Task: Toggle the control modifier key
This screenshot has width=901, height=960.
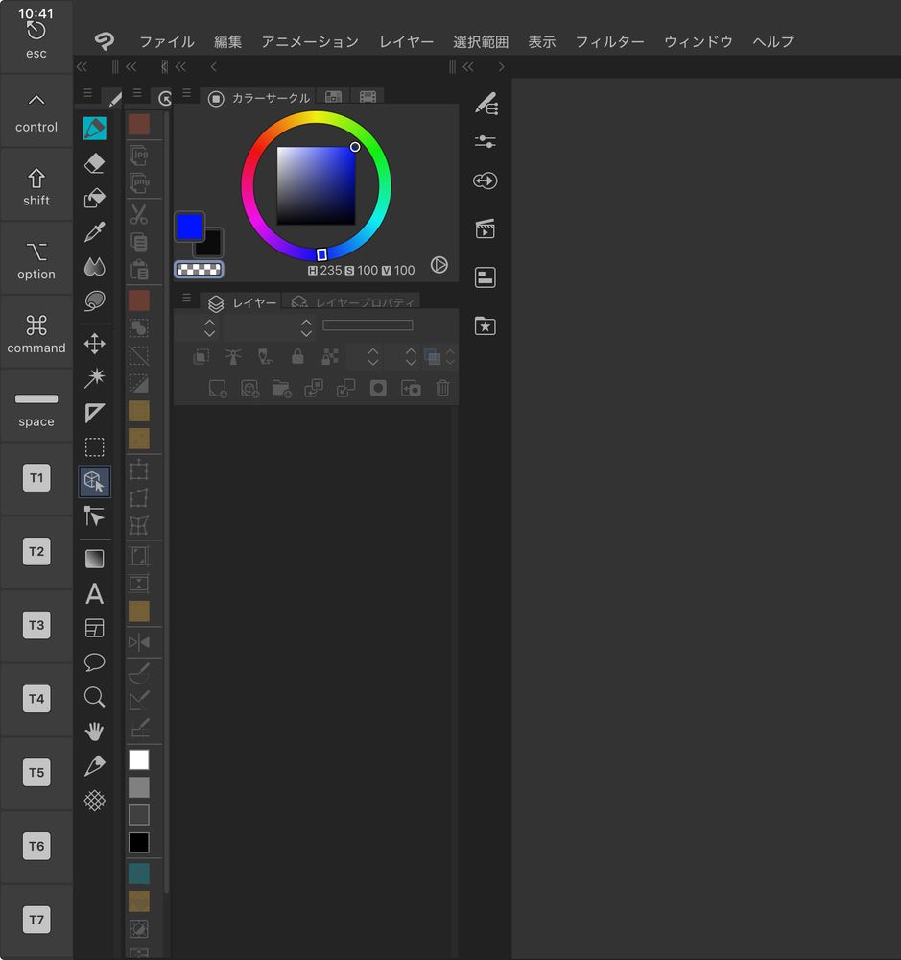Action: pos(36,111)
